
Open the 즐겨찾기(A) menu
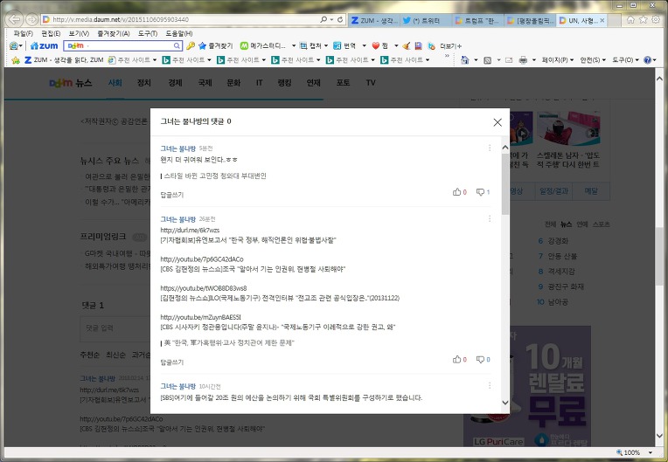(x=114, y=33)
